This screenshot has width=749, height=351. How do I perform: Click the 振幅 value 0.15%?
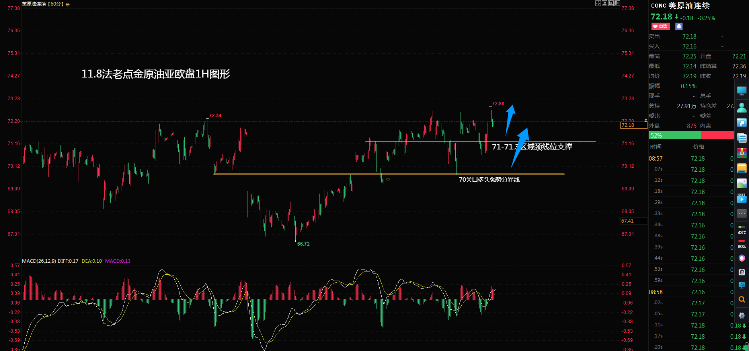point(689,86)
